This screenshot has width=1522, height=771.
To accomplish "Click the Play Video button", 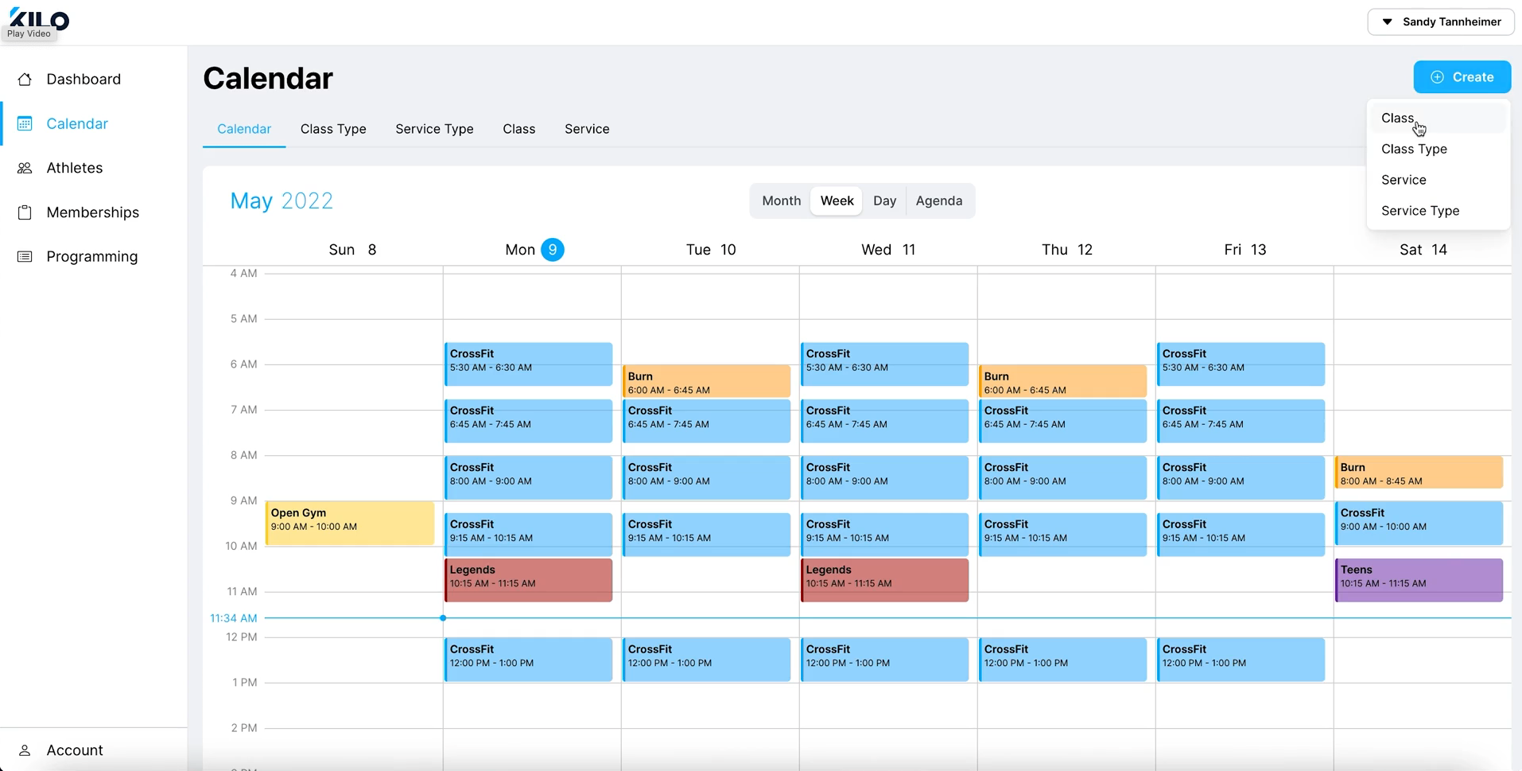I will point(30,34).
